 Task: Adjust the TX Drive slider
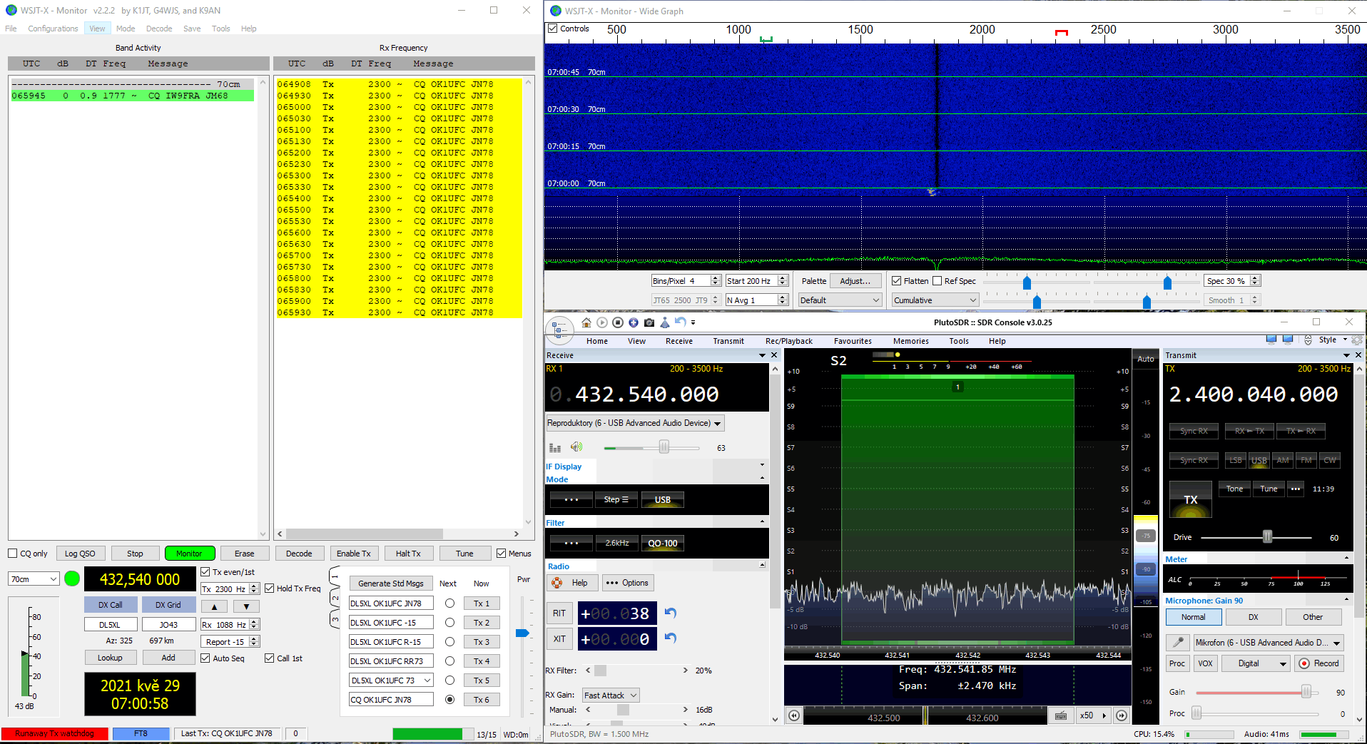tap(1267, 537)
